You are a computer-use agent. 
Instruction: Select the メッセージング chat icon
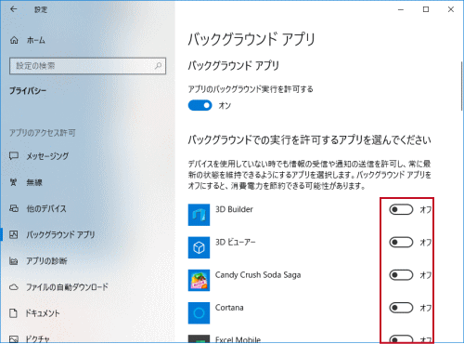pos(14,156)
